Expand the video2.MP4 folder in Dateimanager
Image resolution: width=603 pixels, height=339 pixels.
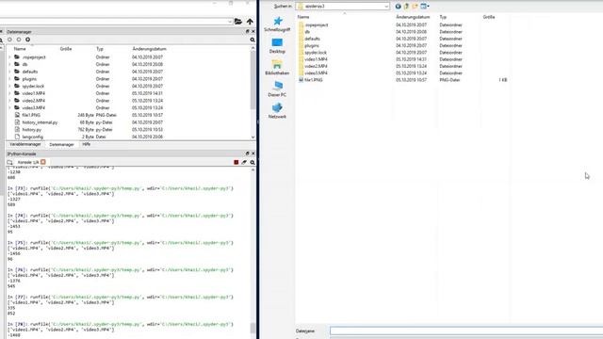pyautogui.click(x=9, y=101)
